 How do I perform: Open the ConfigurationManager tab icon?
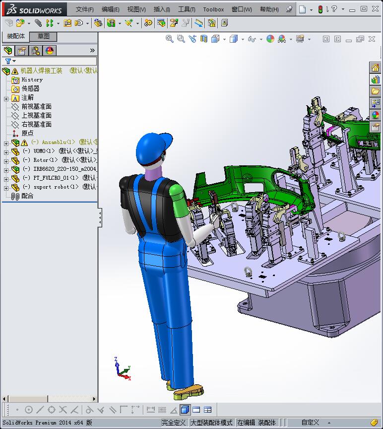[36, 51]
